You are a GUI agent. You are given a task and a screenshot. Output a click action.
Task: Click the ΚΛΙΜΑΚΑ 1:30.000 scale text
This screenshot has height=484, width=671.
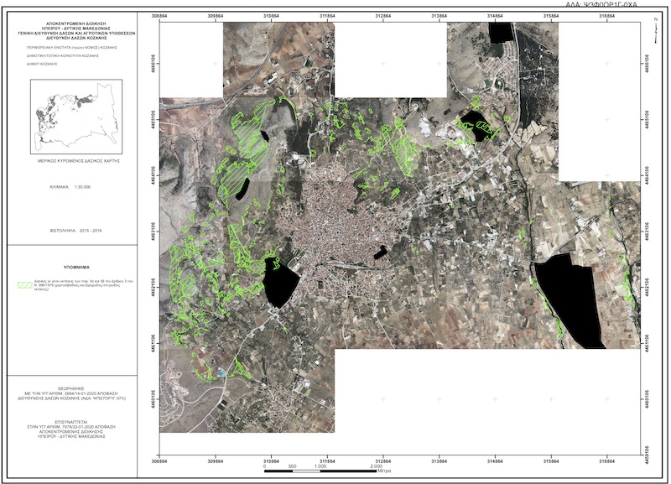(75, 185)
